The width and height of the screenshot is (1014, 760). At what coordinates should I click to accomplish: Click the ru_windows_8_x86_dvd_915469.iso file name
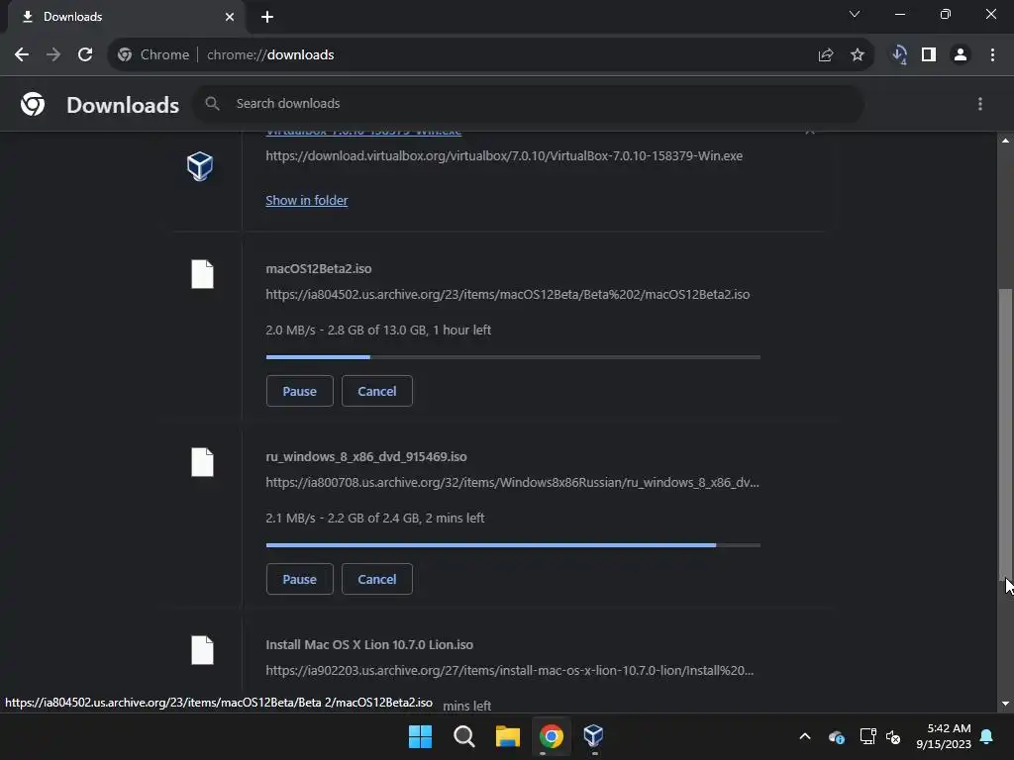click(366, 457)
